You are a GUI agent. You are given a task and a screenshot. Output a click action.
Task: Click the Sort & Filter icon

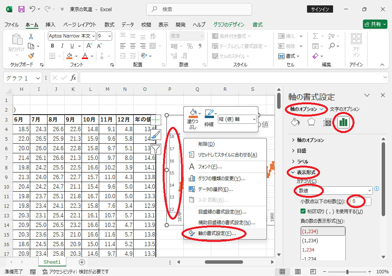[x=332, y=36]
